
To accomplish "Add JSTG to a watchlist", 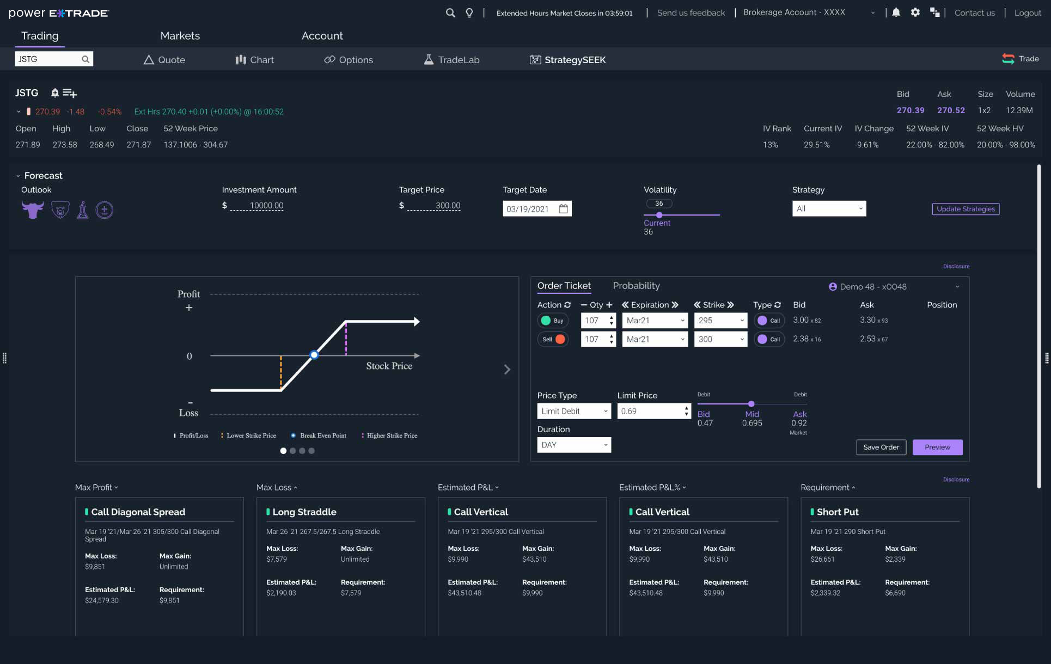I will pos(69,93).
